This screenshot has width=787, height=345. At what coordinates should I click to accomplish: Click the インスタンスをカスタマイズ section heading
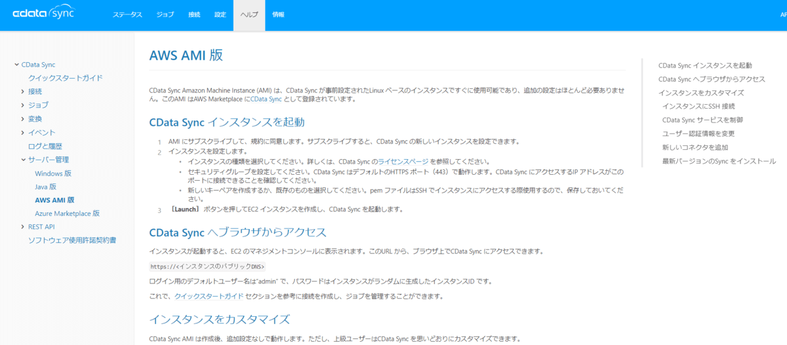click(x=220, y=319)
